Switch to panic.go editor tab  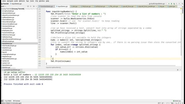pos(172,6)
